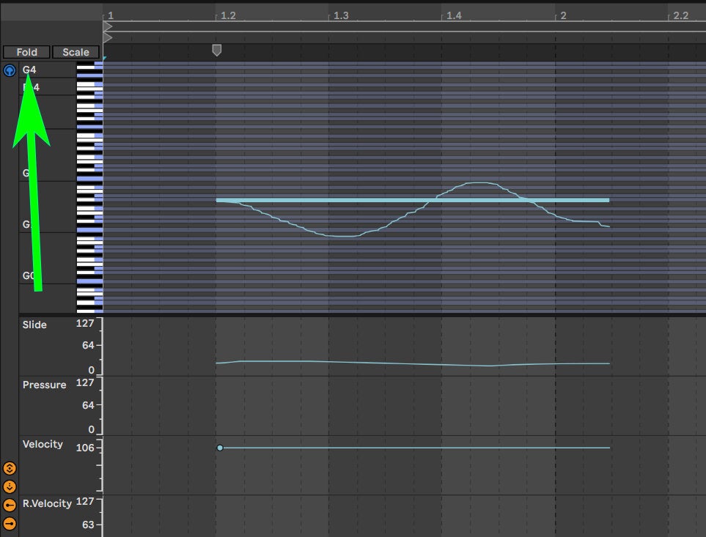Select the gray insert marker above the grid
The width and height of the screenshot is (706, 537).
tap(216, 50)
